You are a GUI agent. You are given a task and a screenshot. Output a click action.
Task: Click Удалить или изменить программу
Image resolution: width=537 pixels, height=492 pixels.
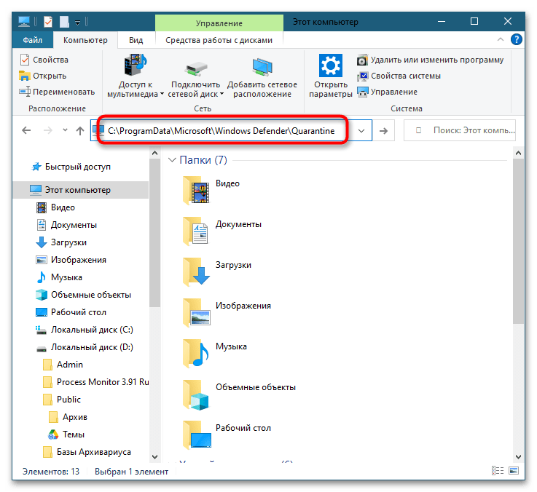[x=430, y=60]
